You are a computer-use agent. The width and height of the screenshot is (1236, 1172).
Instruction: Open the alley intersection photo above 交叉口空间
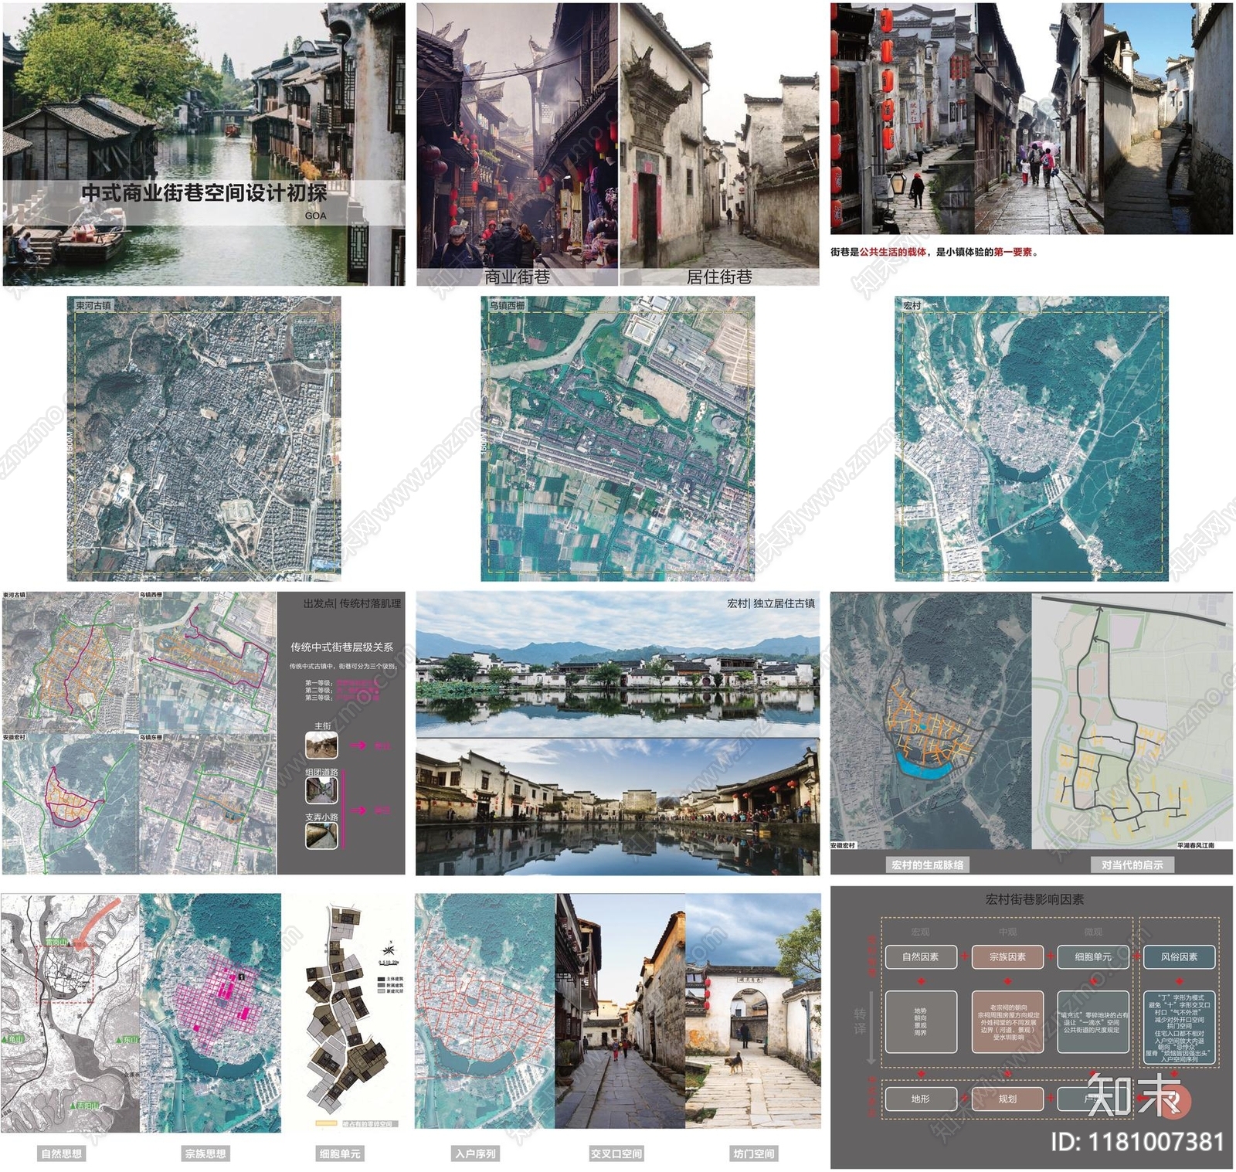point(620,1011)
